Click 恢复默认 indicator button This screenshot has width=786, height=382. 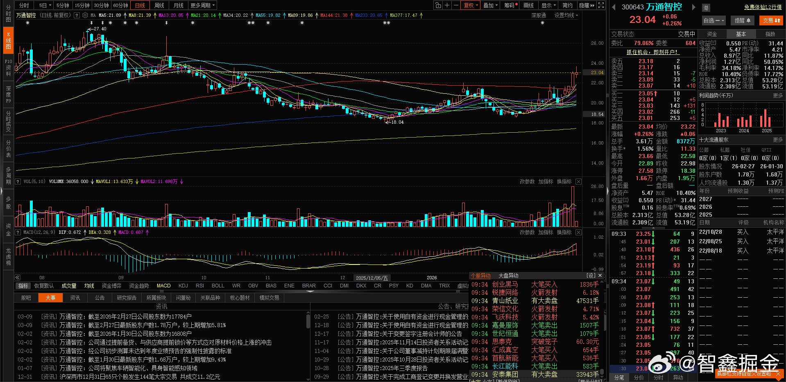[44, 286]
